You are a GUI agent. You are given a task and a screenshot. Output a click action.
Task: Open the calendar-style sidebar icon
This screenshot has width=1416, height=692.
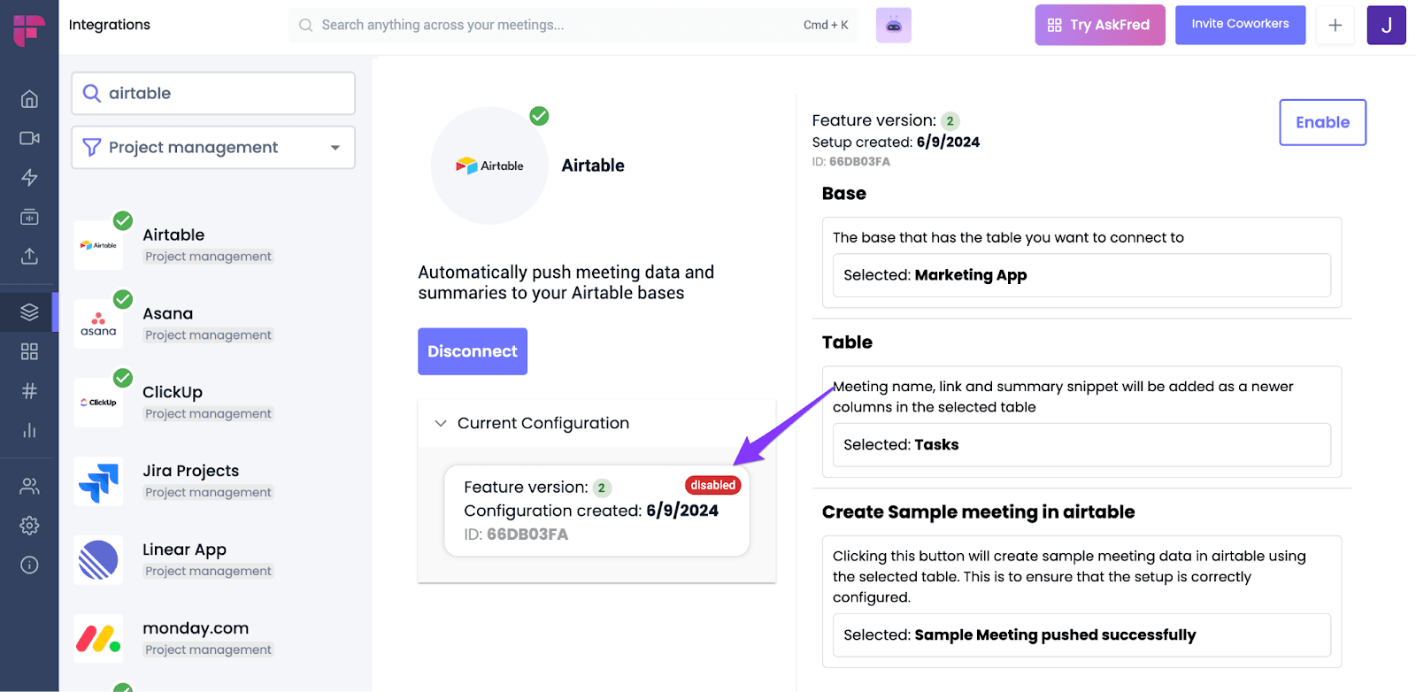coord(29,217)
